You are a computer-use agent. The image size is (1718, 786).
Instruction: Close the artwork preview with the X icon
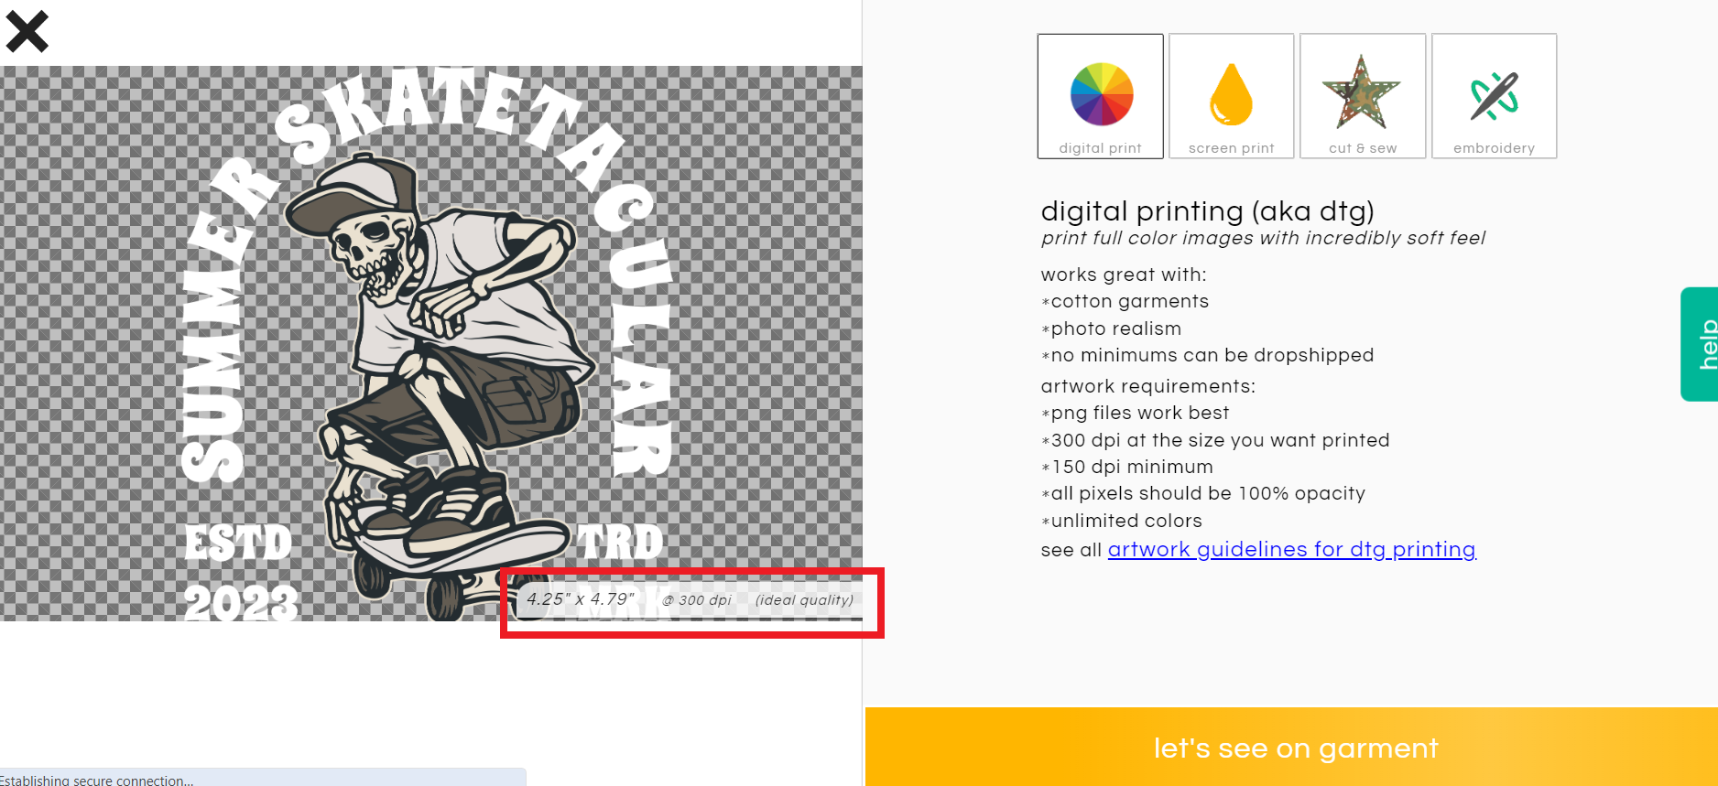click(27, 31)
